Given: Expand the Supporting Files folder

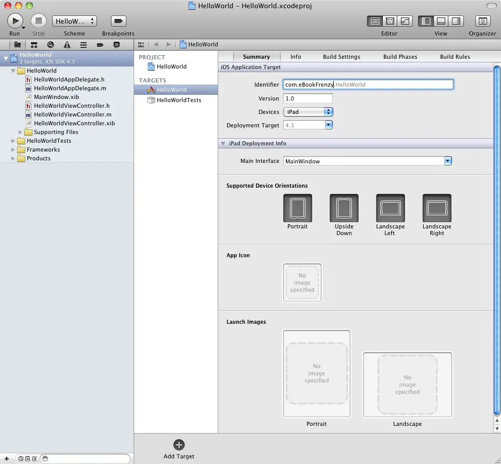Looking at the screenshot, I should (21, 132).
